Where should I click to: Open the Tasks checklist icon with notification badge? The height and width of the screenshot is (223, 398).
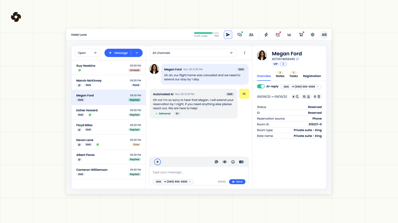point(278,35)
